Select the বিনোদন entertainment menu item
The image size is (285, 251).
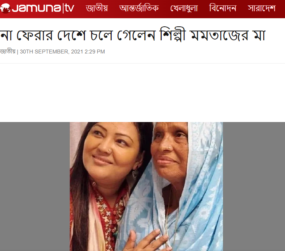coord(223,9)
